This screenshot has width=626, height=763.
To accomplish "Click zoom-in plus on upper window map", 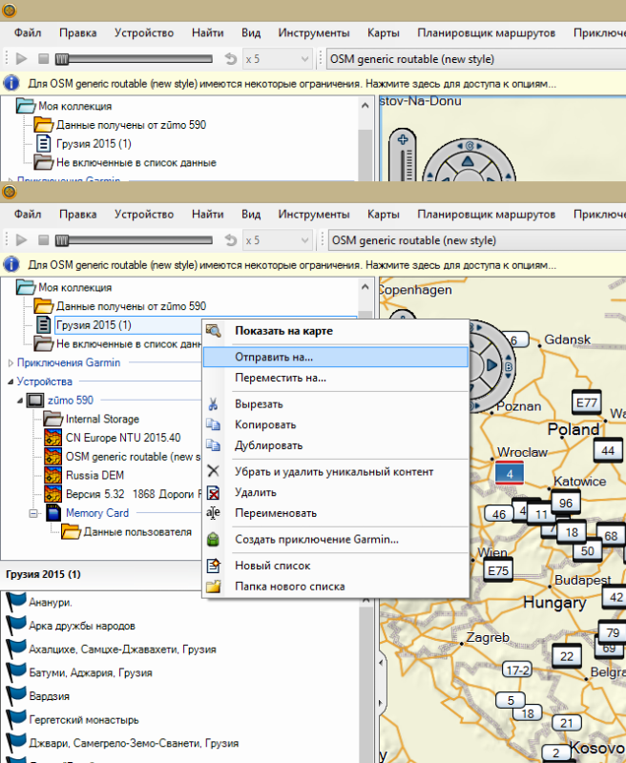I will click(403, 140).
